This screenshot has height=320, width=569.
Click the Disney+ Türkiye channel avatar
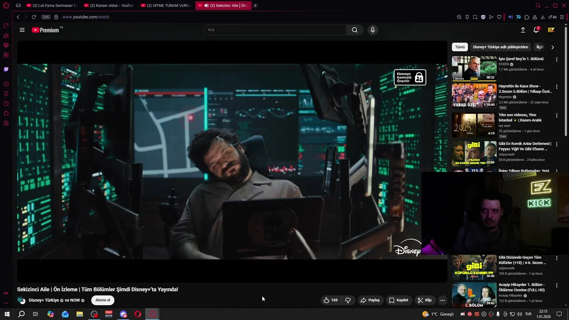tap(21, 300)
